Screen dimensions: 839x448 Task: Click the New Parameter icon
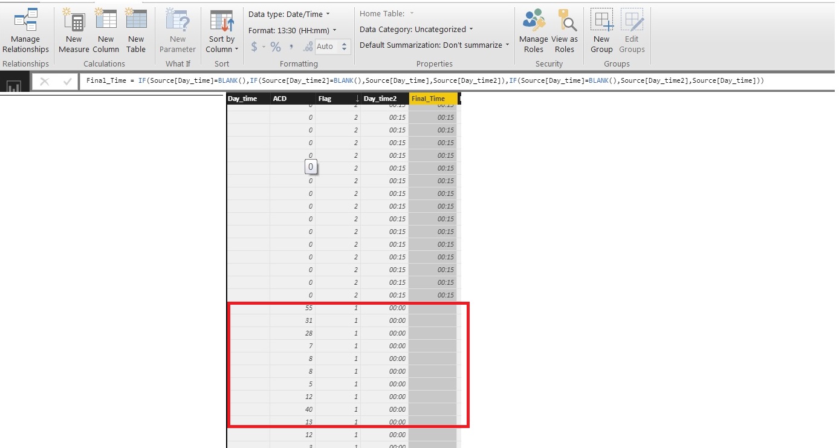tap(178, 21)
